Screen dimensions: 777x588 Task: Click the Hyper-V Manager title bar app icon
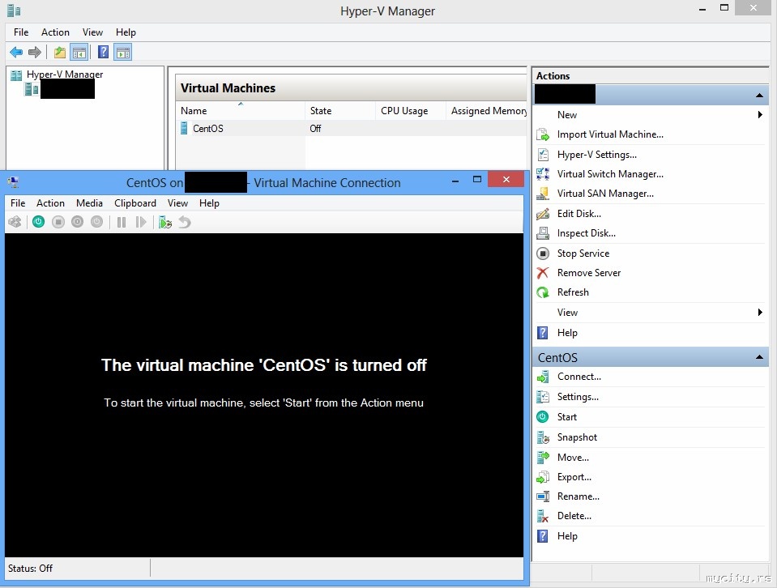pyautogui.click(x=14, y=11)
